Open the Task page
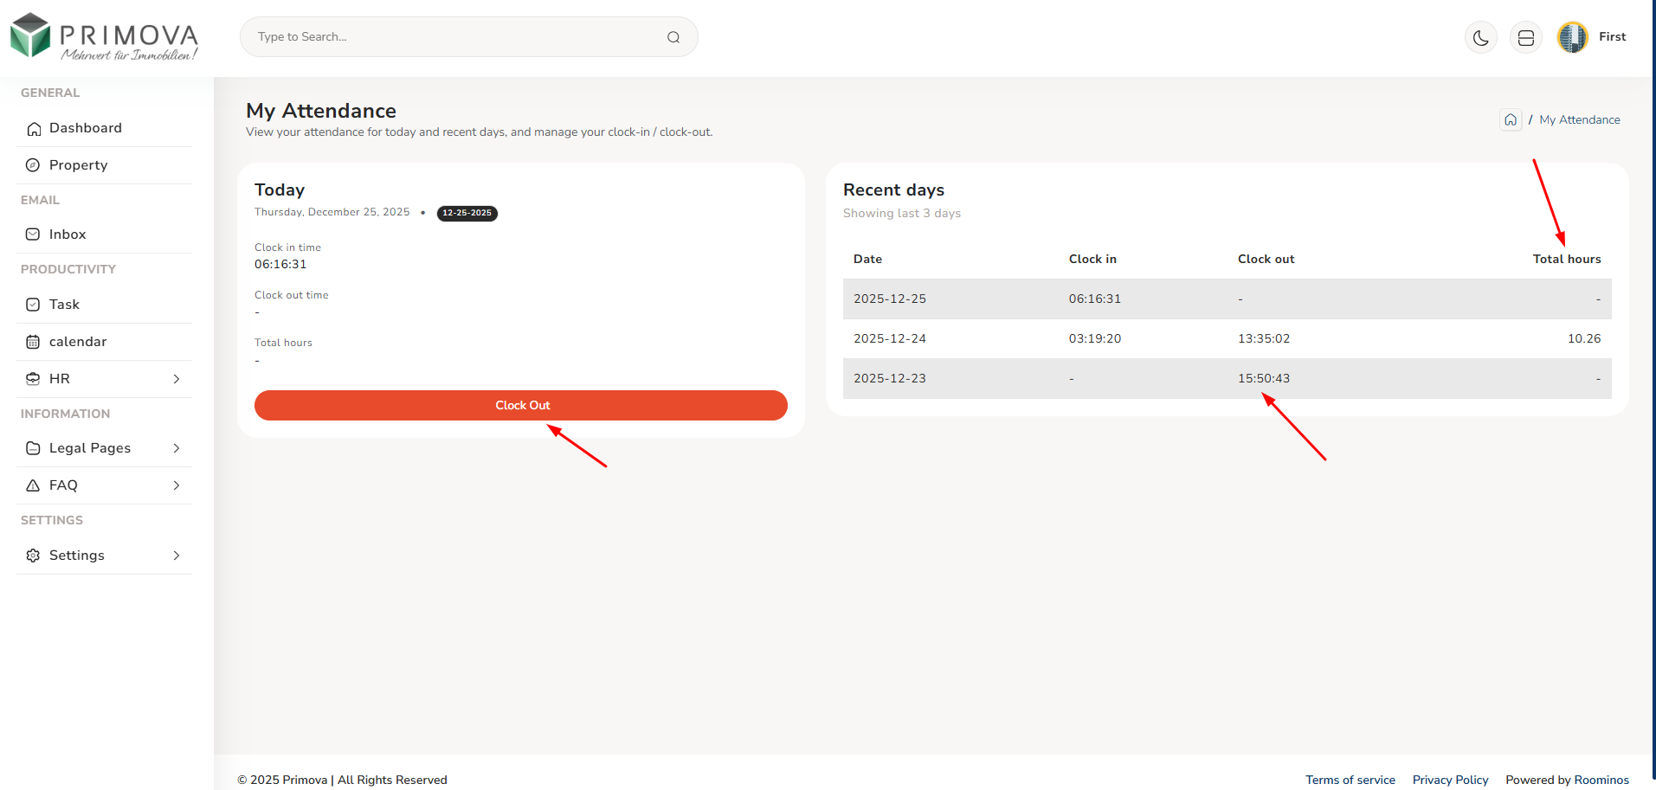 64,305
